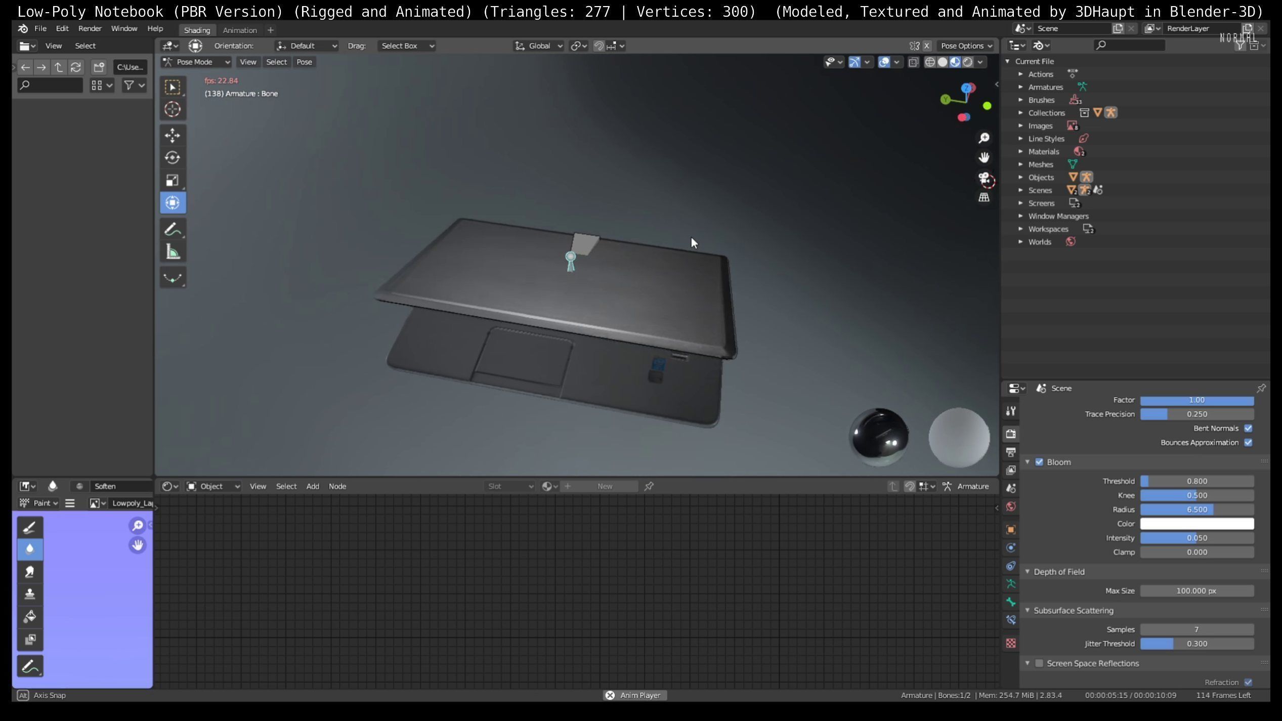The image size is (1282, 721).
Task: Toggle camera view icon in viewport
Action: 984,179
